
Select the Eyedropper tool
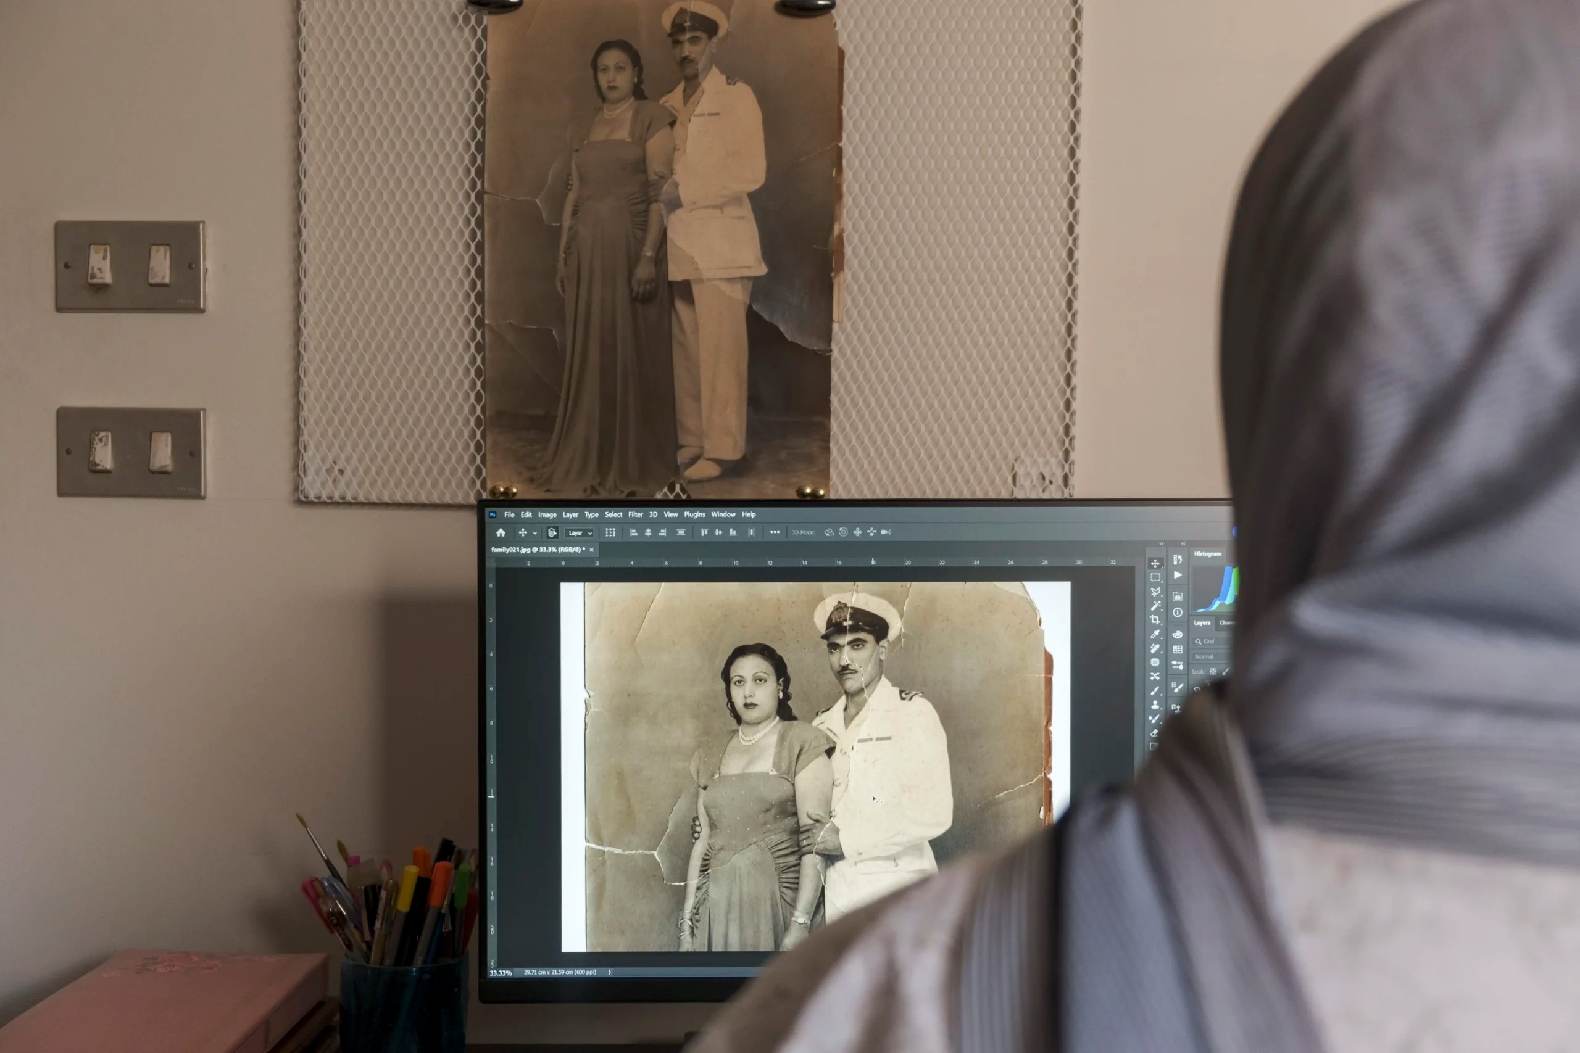click(1155, 634)
